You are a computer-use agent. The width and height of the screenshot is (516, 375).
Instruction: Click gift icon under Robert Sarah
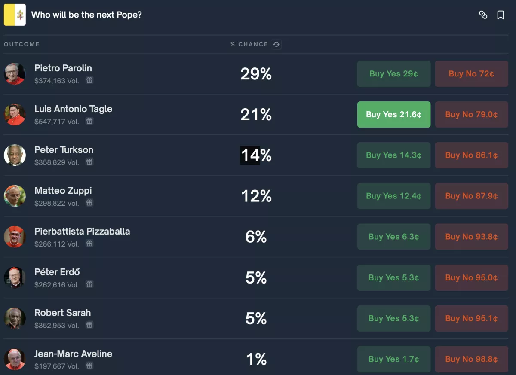(x=89, y=325)
